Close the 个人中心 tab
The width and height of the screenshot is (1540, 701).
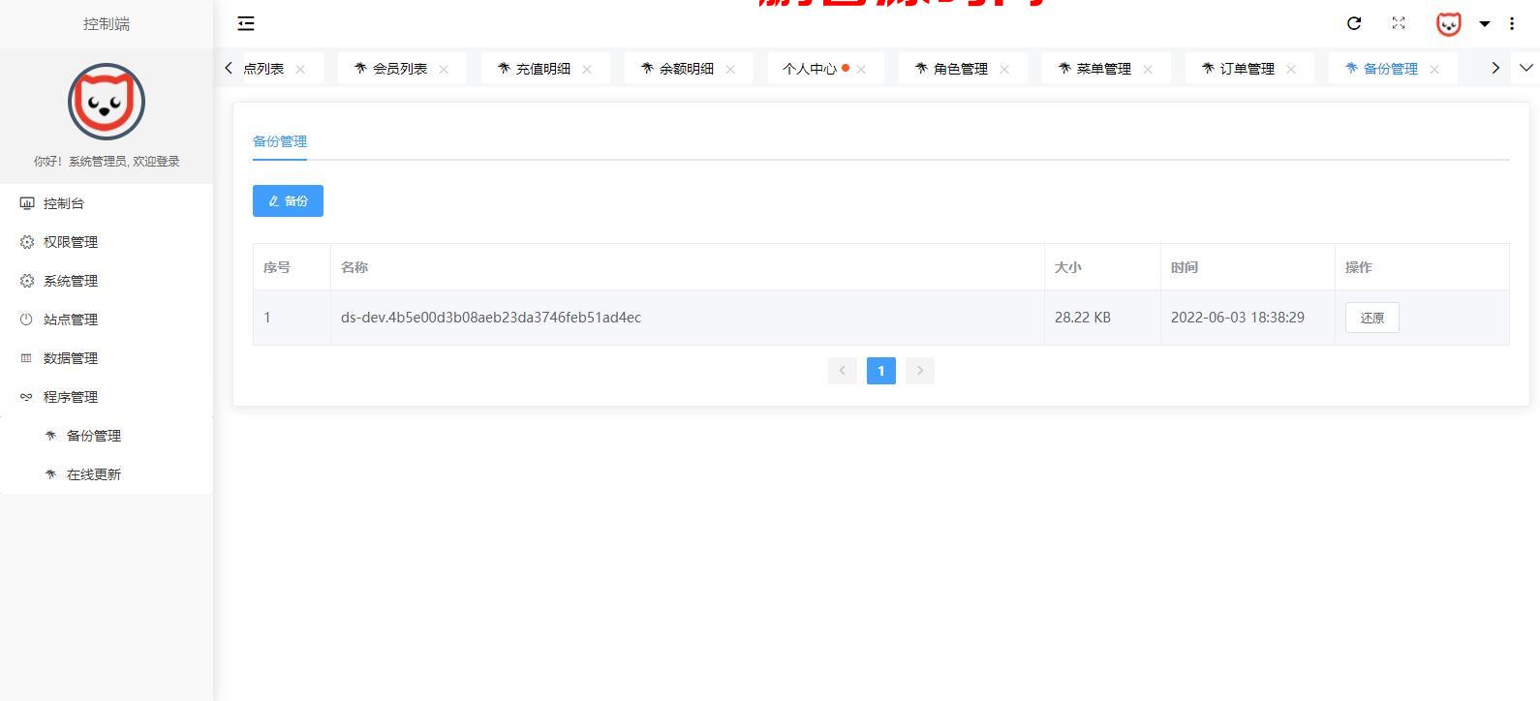[861, 69]
